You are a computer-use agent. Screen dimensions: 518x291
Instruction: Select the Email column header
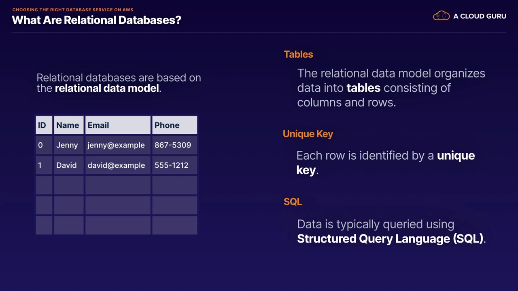(117, 125)
